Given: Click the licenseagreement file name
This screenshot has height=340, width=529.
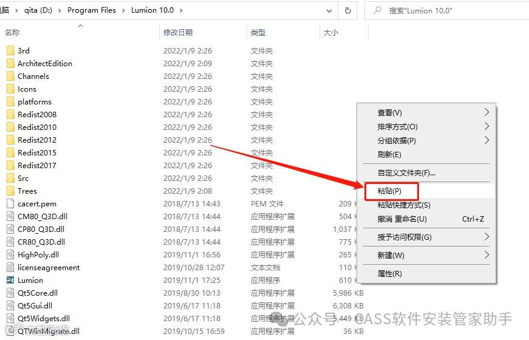Looking at the screenshot, I should 49,268.
